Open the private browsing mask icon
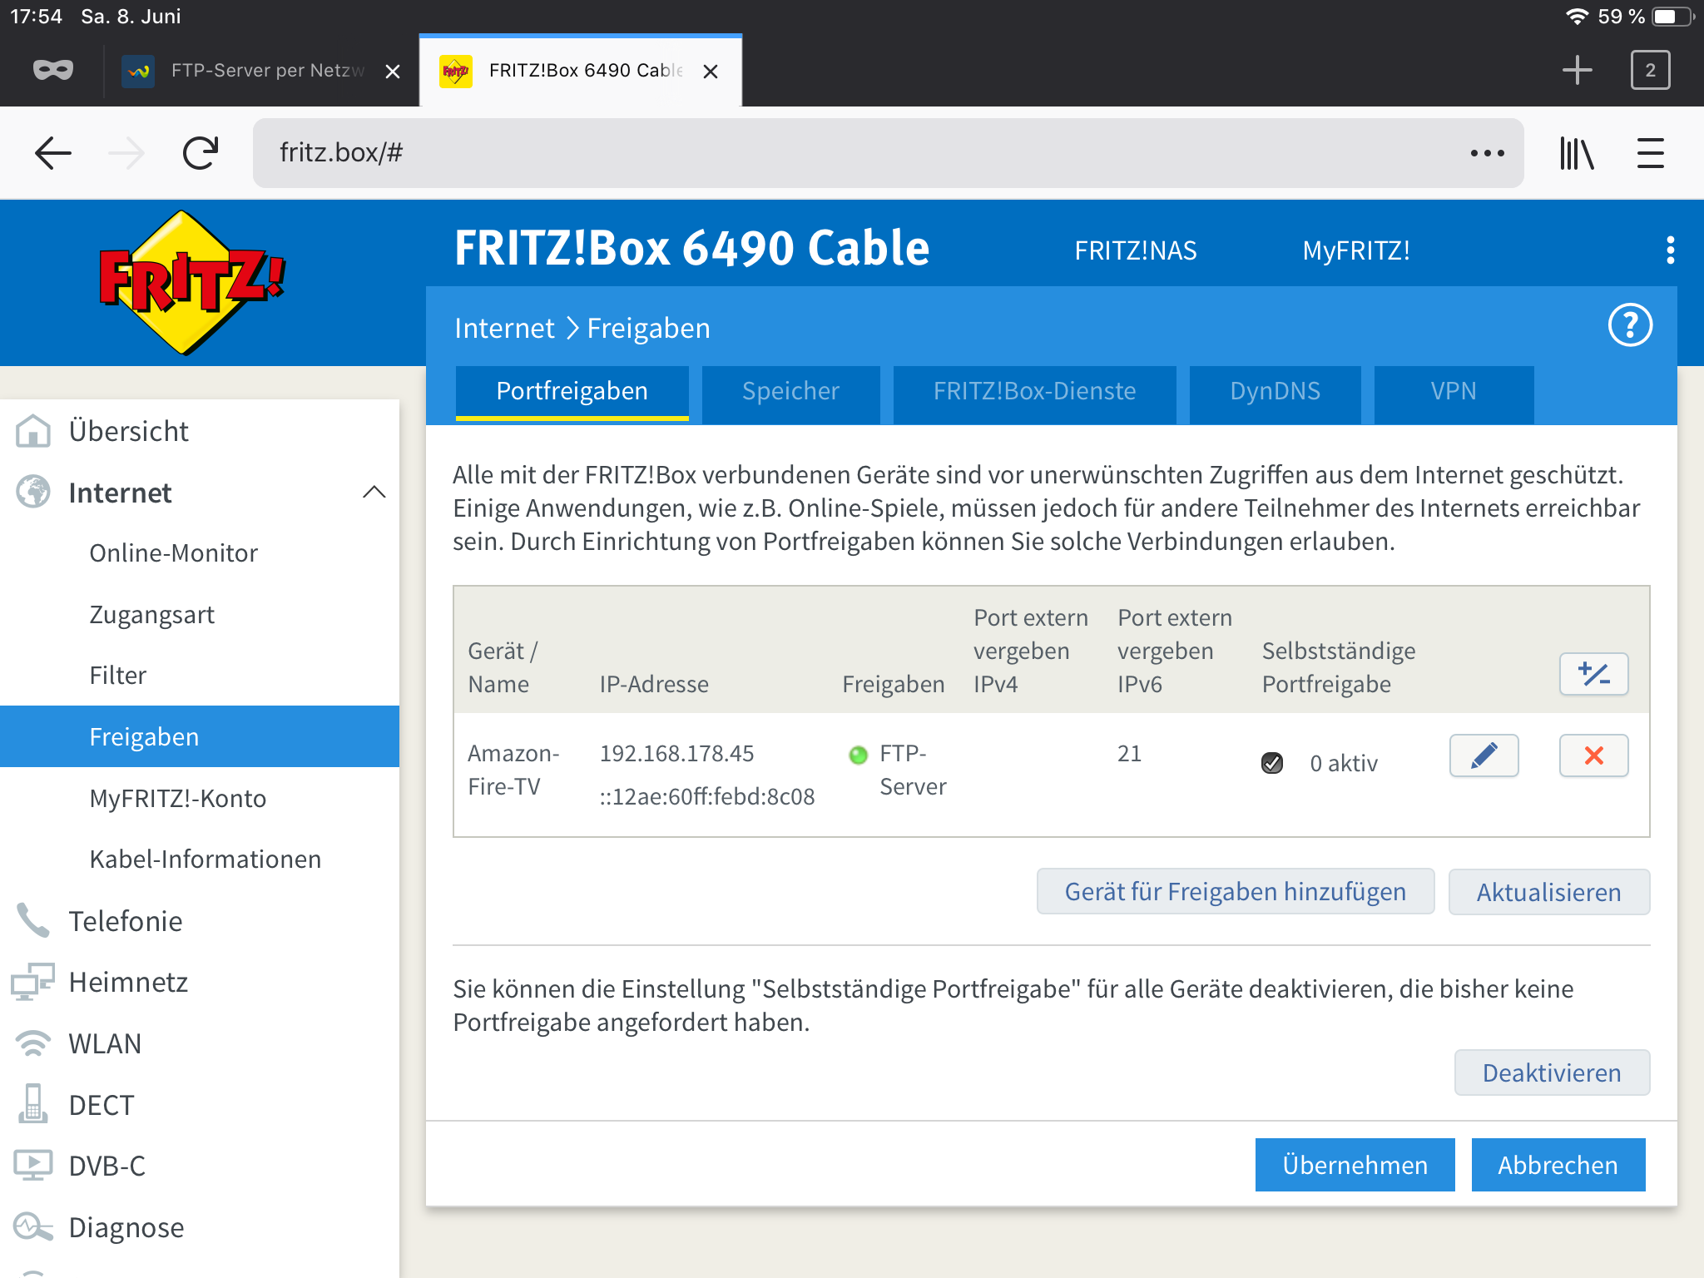 pos(52,71)
